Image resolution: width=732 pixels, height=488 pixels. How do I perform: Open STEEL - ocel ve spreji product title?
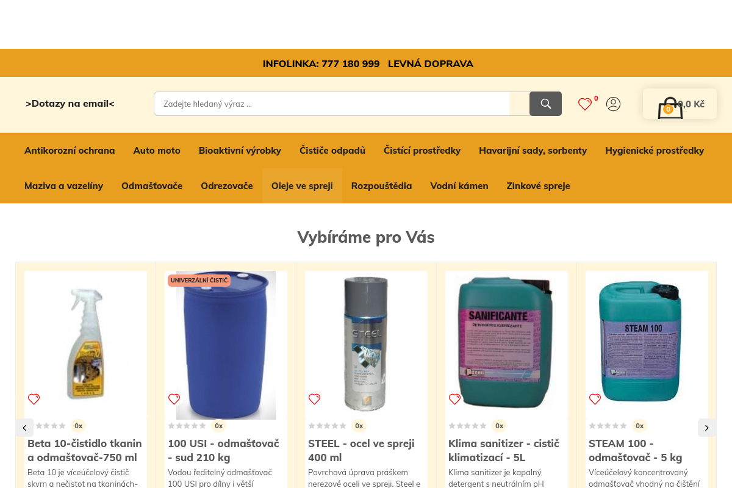(x=361, y=450)
